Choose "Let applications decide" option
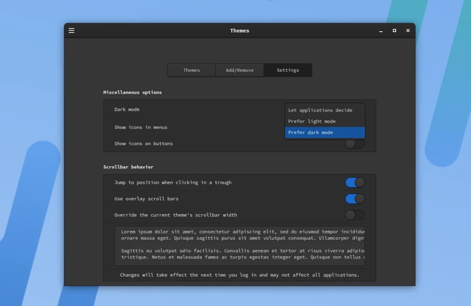This screenshot has width=471, height=306. tap(325, 110)
